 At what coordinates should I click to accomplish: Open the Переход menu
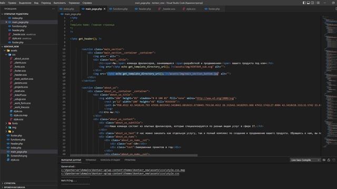click(x=46, y=3)
